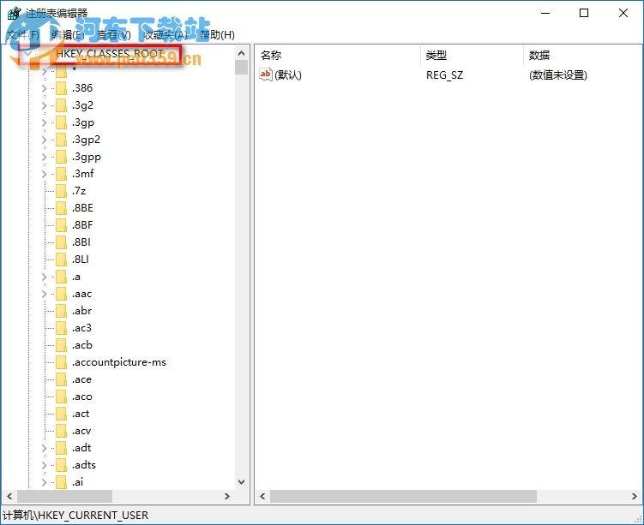Click the folder icon of .8BF
Screen dimensions: 644x525
tap(61, 225)
